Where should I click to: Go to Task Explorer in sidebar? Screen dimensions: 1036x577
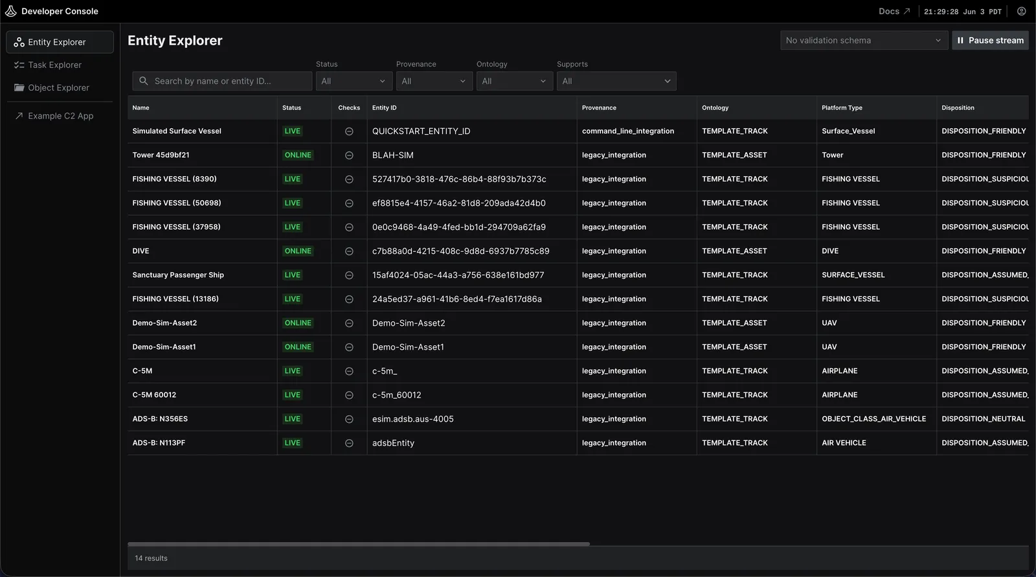(x=60, y=65)
